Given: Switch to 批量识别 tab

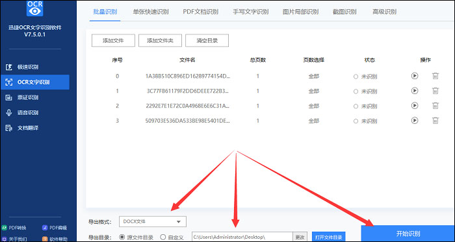Looking at the screenshot, I should [105, 12].
